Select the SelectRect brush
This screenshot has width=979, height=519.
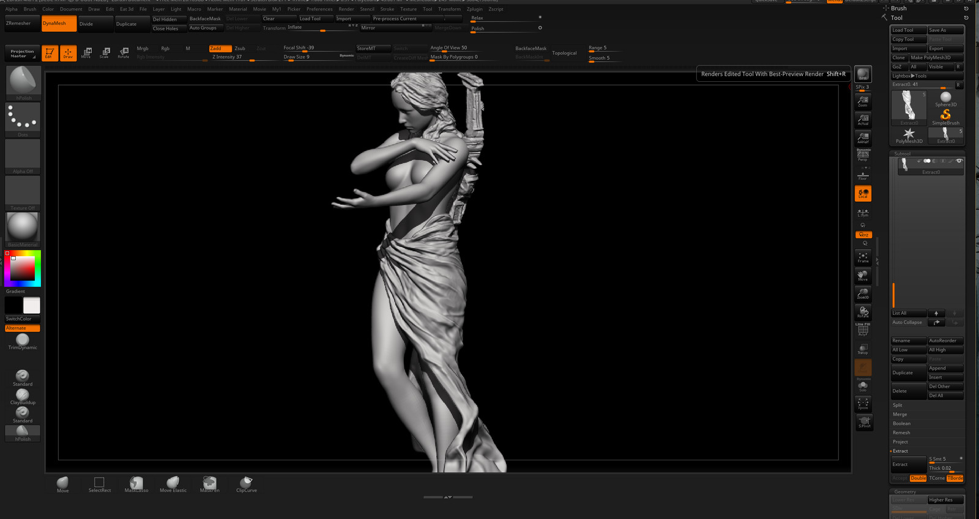pyautogui.click(x=100, y=485)
